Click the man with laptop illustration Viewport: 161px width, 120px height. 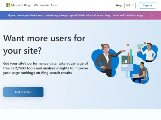pyautogui.click(x=140, y=73)
